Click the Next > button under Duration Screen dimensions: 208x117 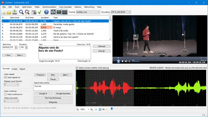click(20, 55)
